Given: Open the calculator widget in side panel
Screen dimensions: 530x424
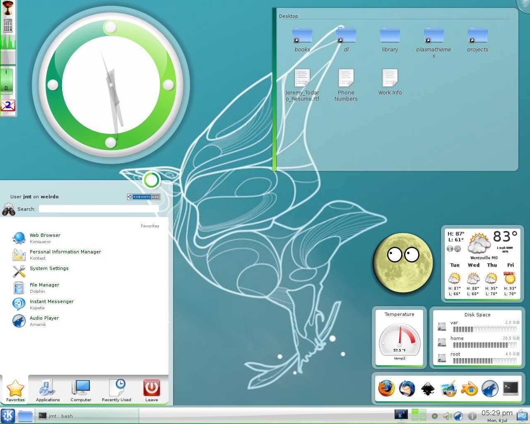Looking at the screenshot, I should [8, 26].
